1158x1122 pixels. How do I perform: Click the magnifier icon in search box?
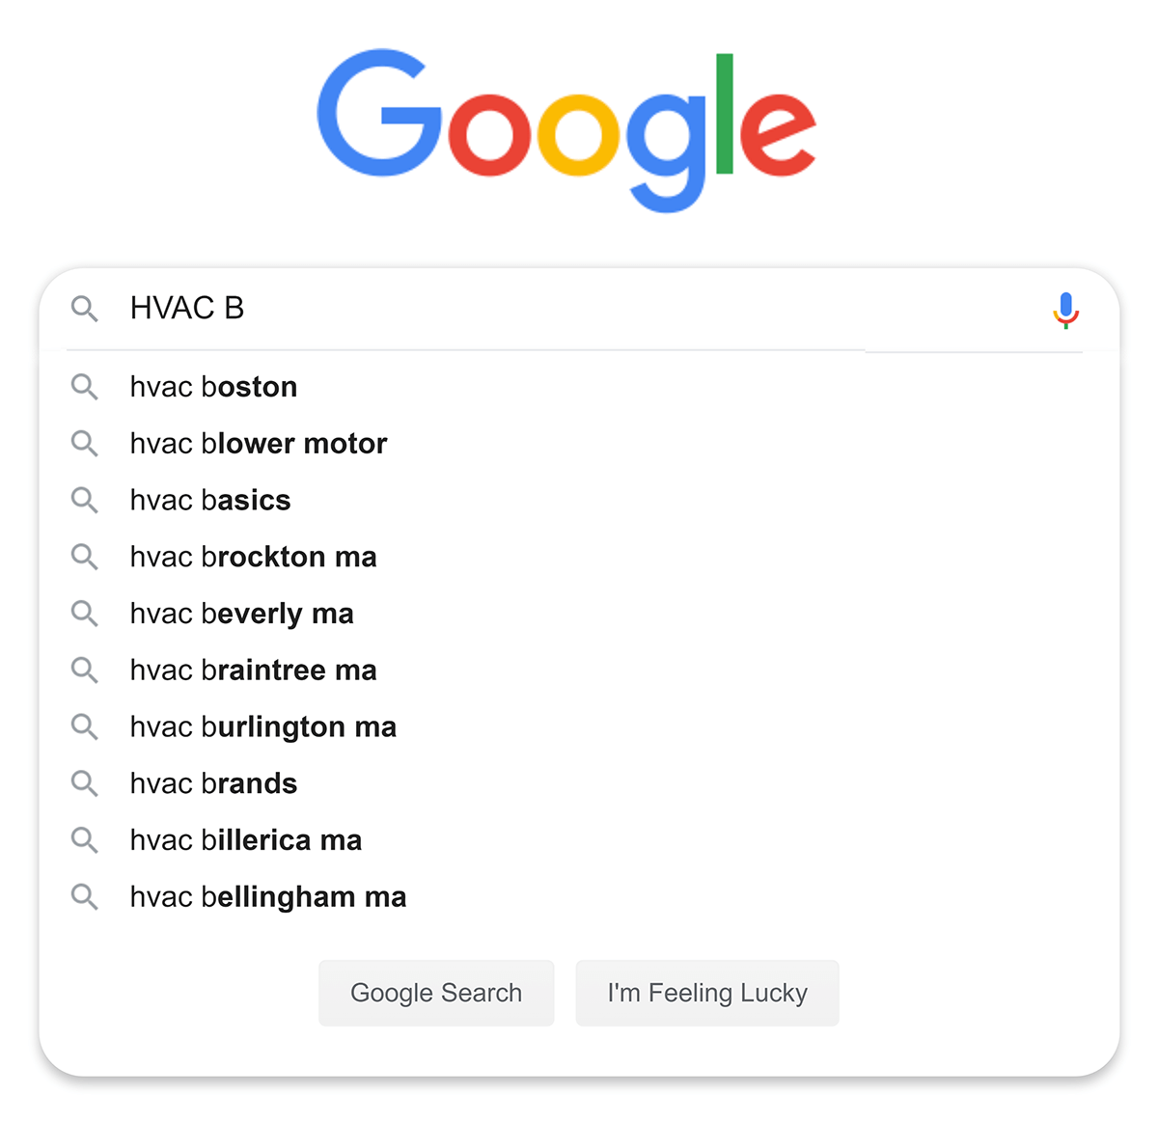coord(85,309)
